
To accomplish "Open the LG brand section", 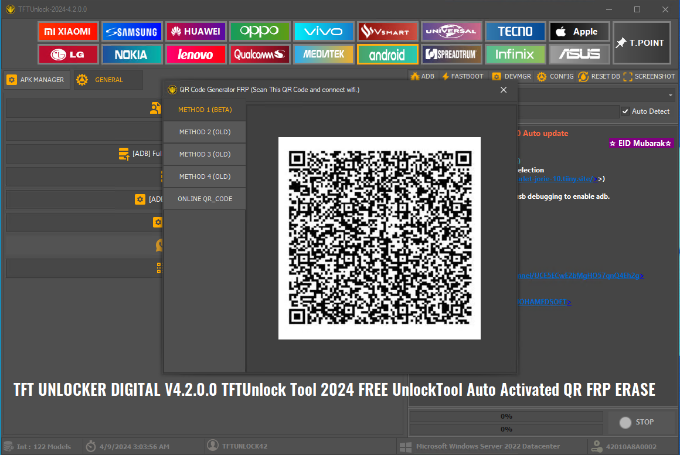I will point(68,55).
